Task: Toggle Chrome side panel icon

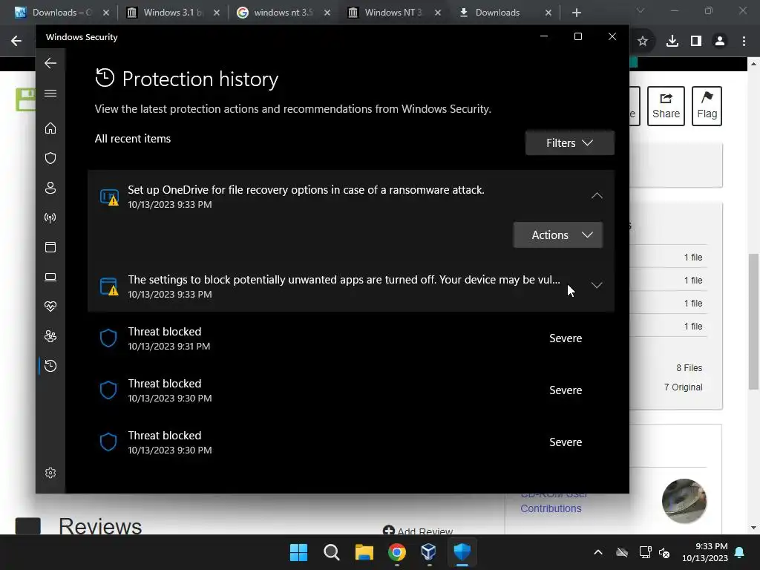Action: 696,42
